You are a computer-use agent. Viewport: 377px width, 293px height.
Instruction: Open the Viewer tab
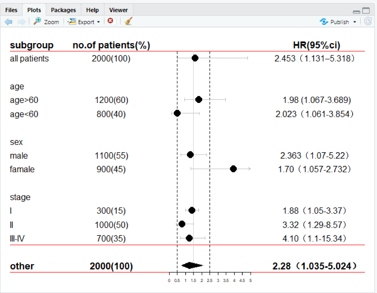pyautogui.click(x=118, y=10)
